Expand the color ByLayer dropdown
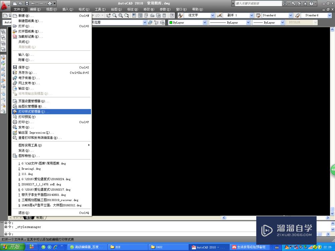 [x=205, y=22]
